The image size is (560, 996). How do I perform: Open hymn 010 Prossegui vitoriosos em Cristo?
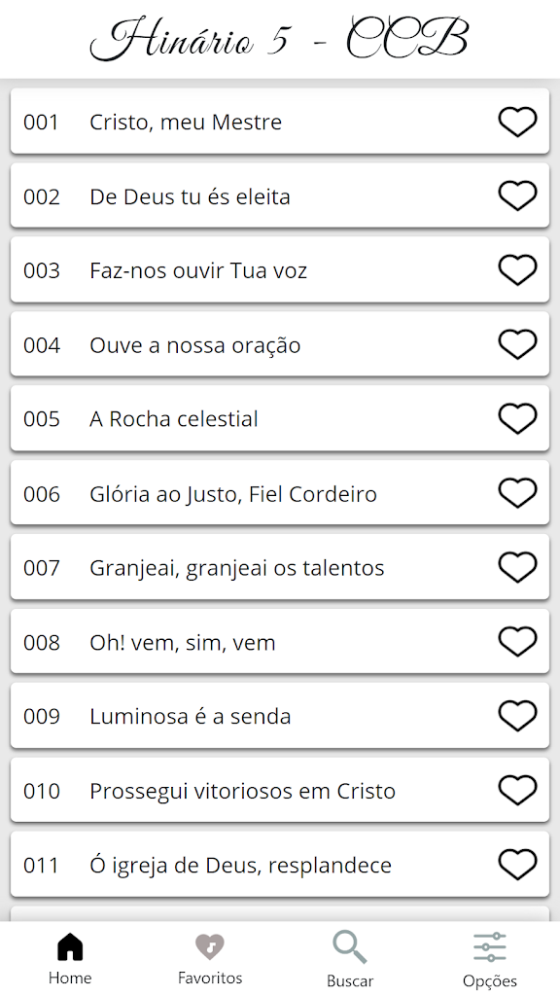280,790
